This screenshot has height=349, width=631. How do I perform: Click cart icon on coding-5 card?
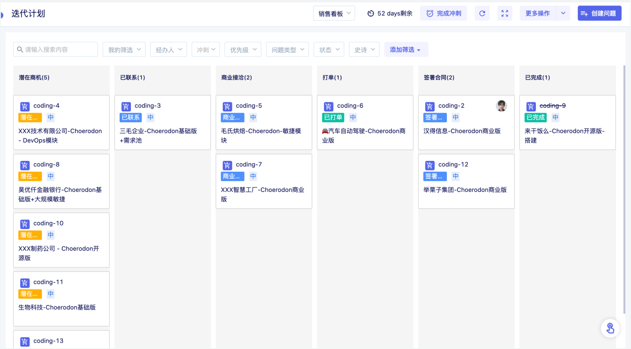pos(227,106)
